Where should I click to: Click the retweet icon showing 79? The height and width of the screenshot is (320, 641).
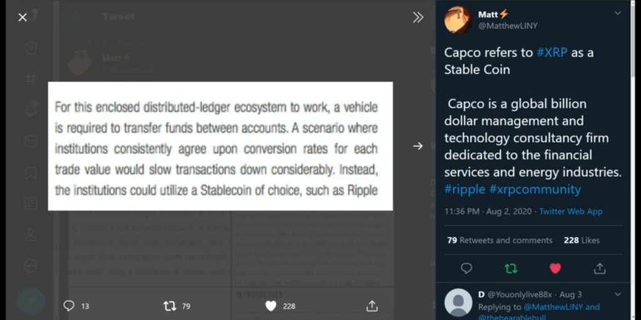pyautogui.click(x=170, y=306)
